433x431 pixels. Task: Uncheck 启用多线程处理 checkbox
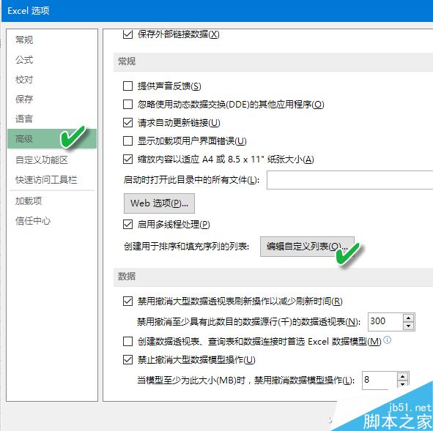coord(127,224)
